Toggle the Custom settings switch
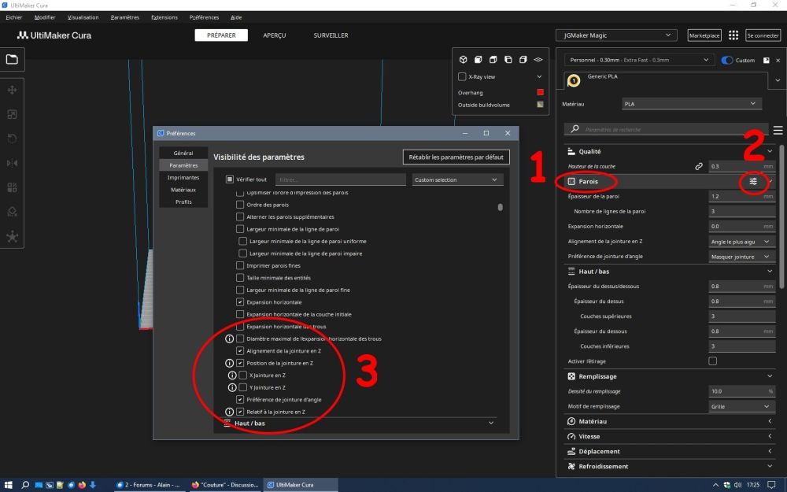787x492 pixels. pos(726,61)
